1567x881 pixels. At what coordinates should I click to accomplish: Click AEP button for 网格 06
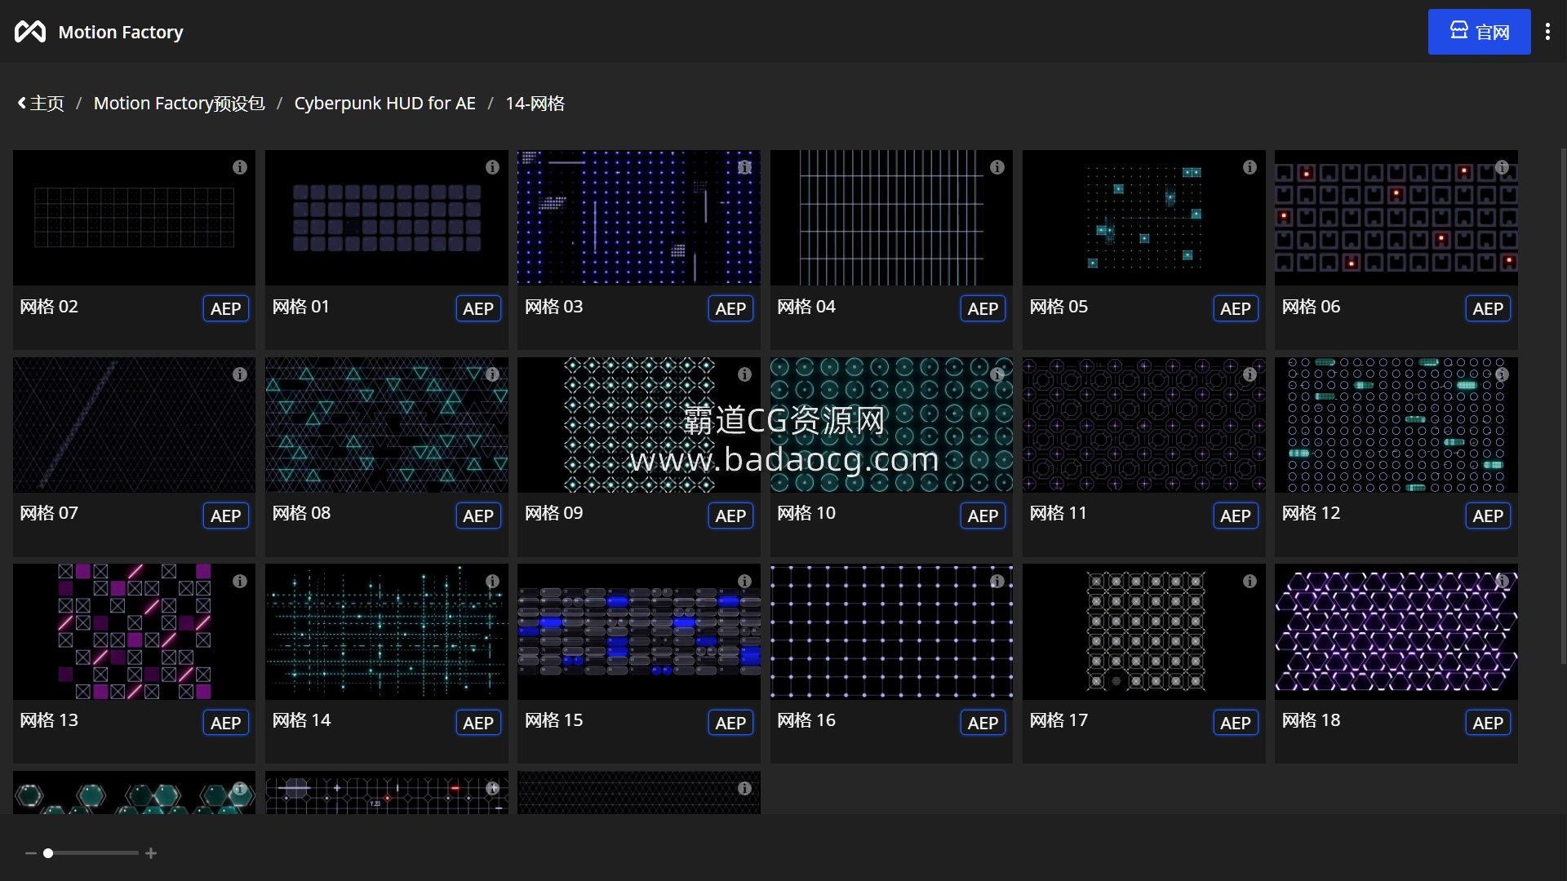click(1488, 309)
